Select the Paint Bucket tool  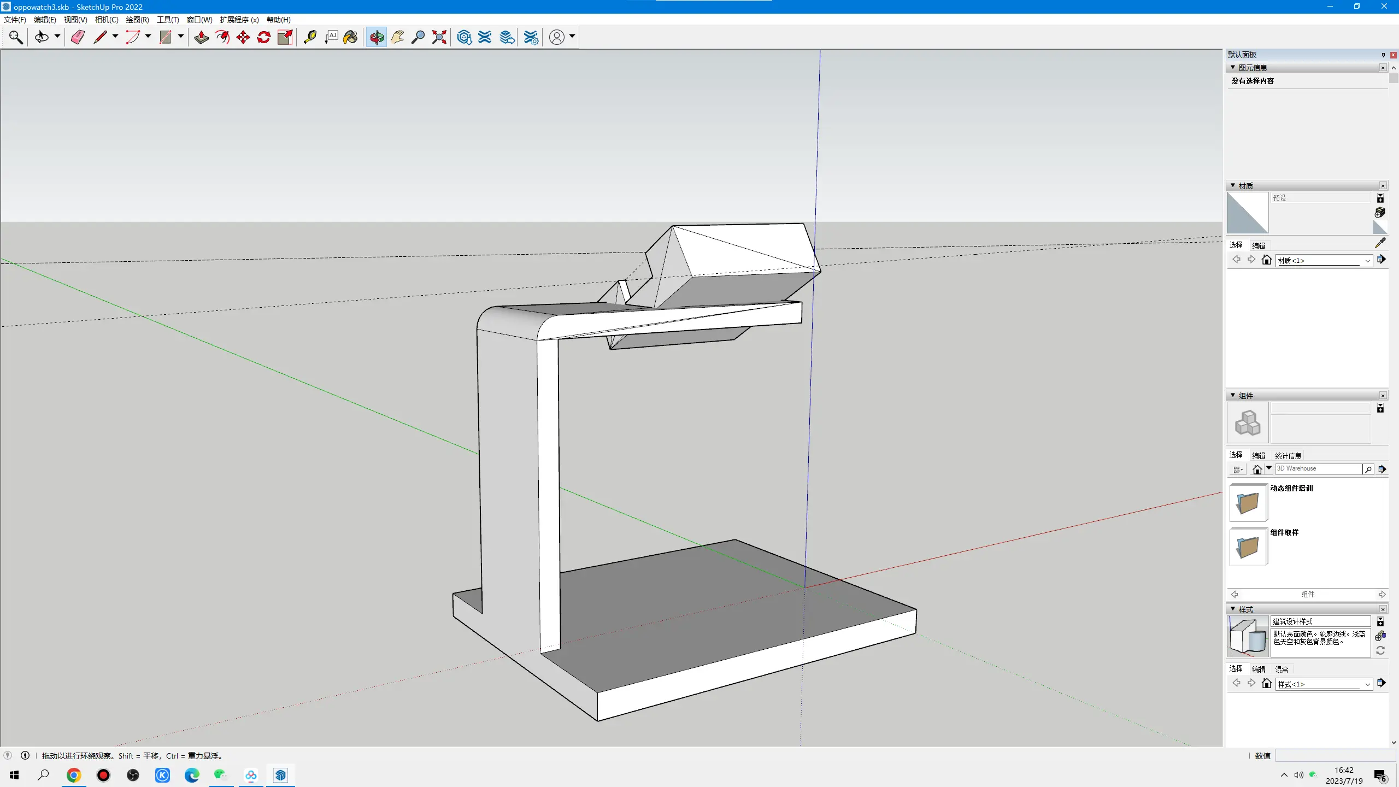(x=350, y=37)
